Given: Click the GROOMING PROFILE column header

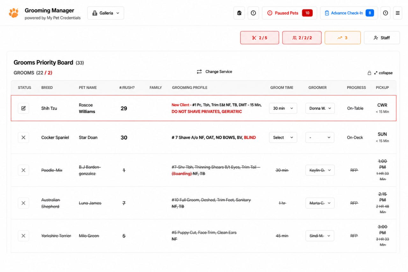Looking at the screenshot, I should click(190, 88).
